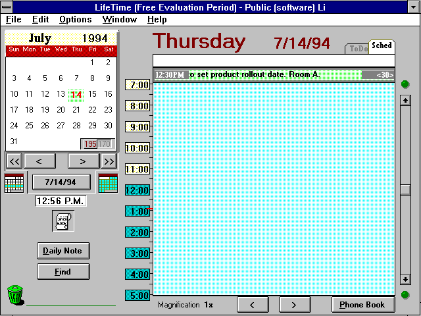Click the schedule scrollbar thumb
The image size is (421, 316).
(405, 190)
